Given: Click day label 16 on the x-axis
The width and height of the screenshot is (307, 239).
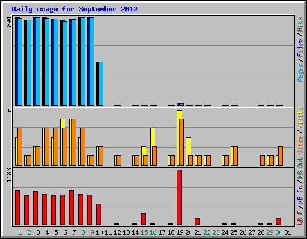Looking at the screenshot, I should coord(153,232).
